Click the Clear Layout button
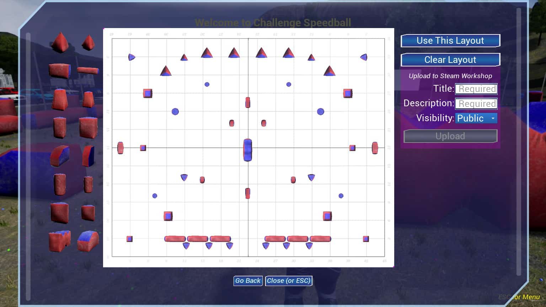546x307 pixels. (x=450, y=60)
